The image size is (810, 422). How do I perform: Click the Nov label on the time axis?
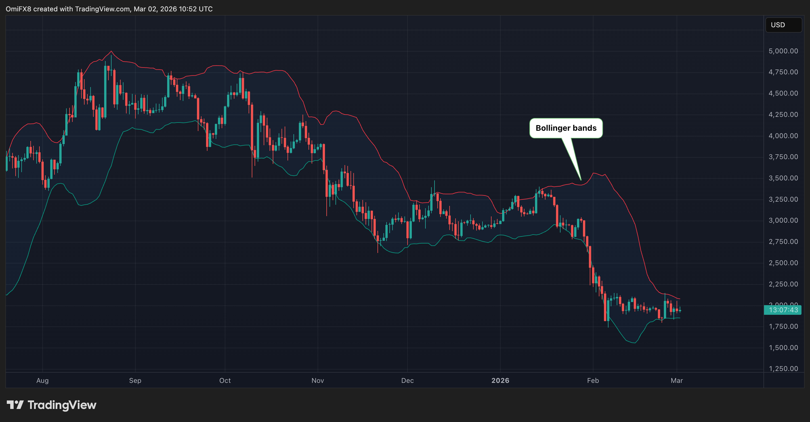(318, 381)
